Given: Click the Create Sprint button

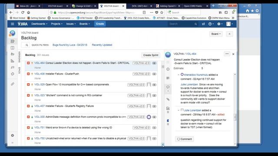Looking at the screenshot, I should coord(151,55).
